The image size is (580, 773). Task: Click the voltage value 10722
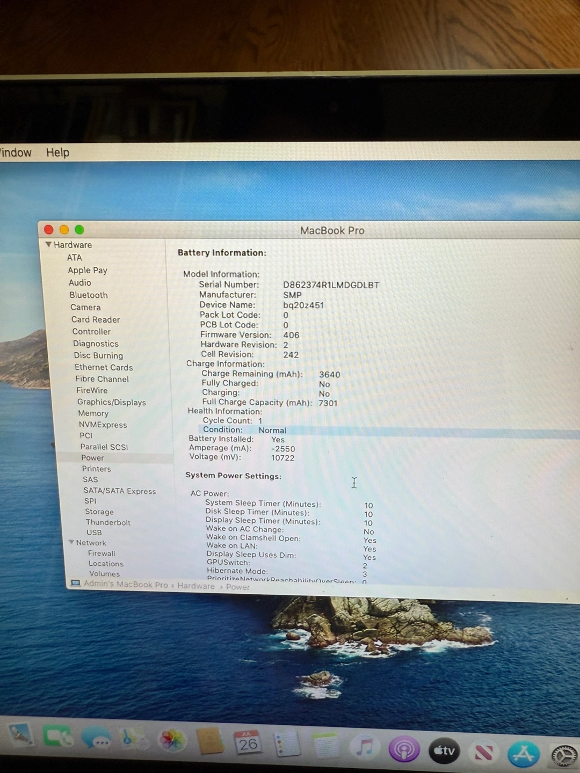coord(282,458)
